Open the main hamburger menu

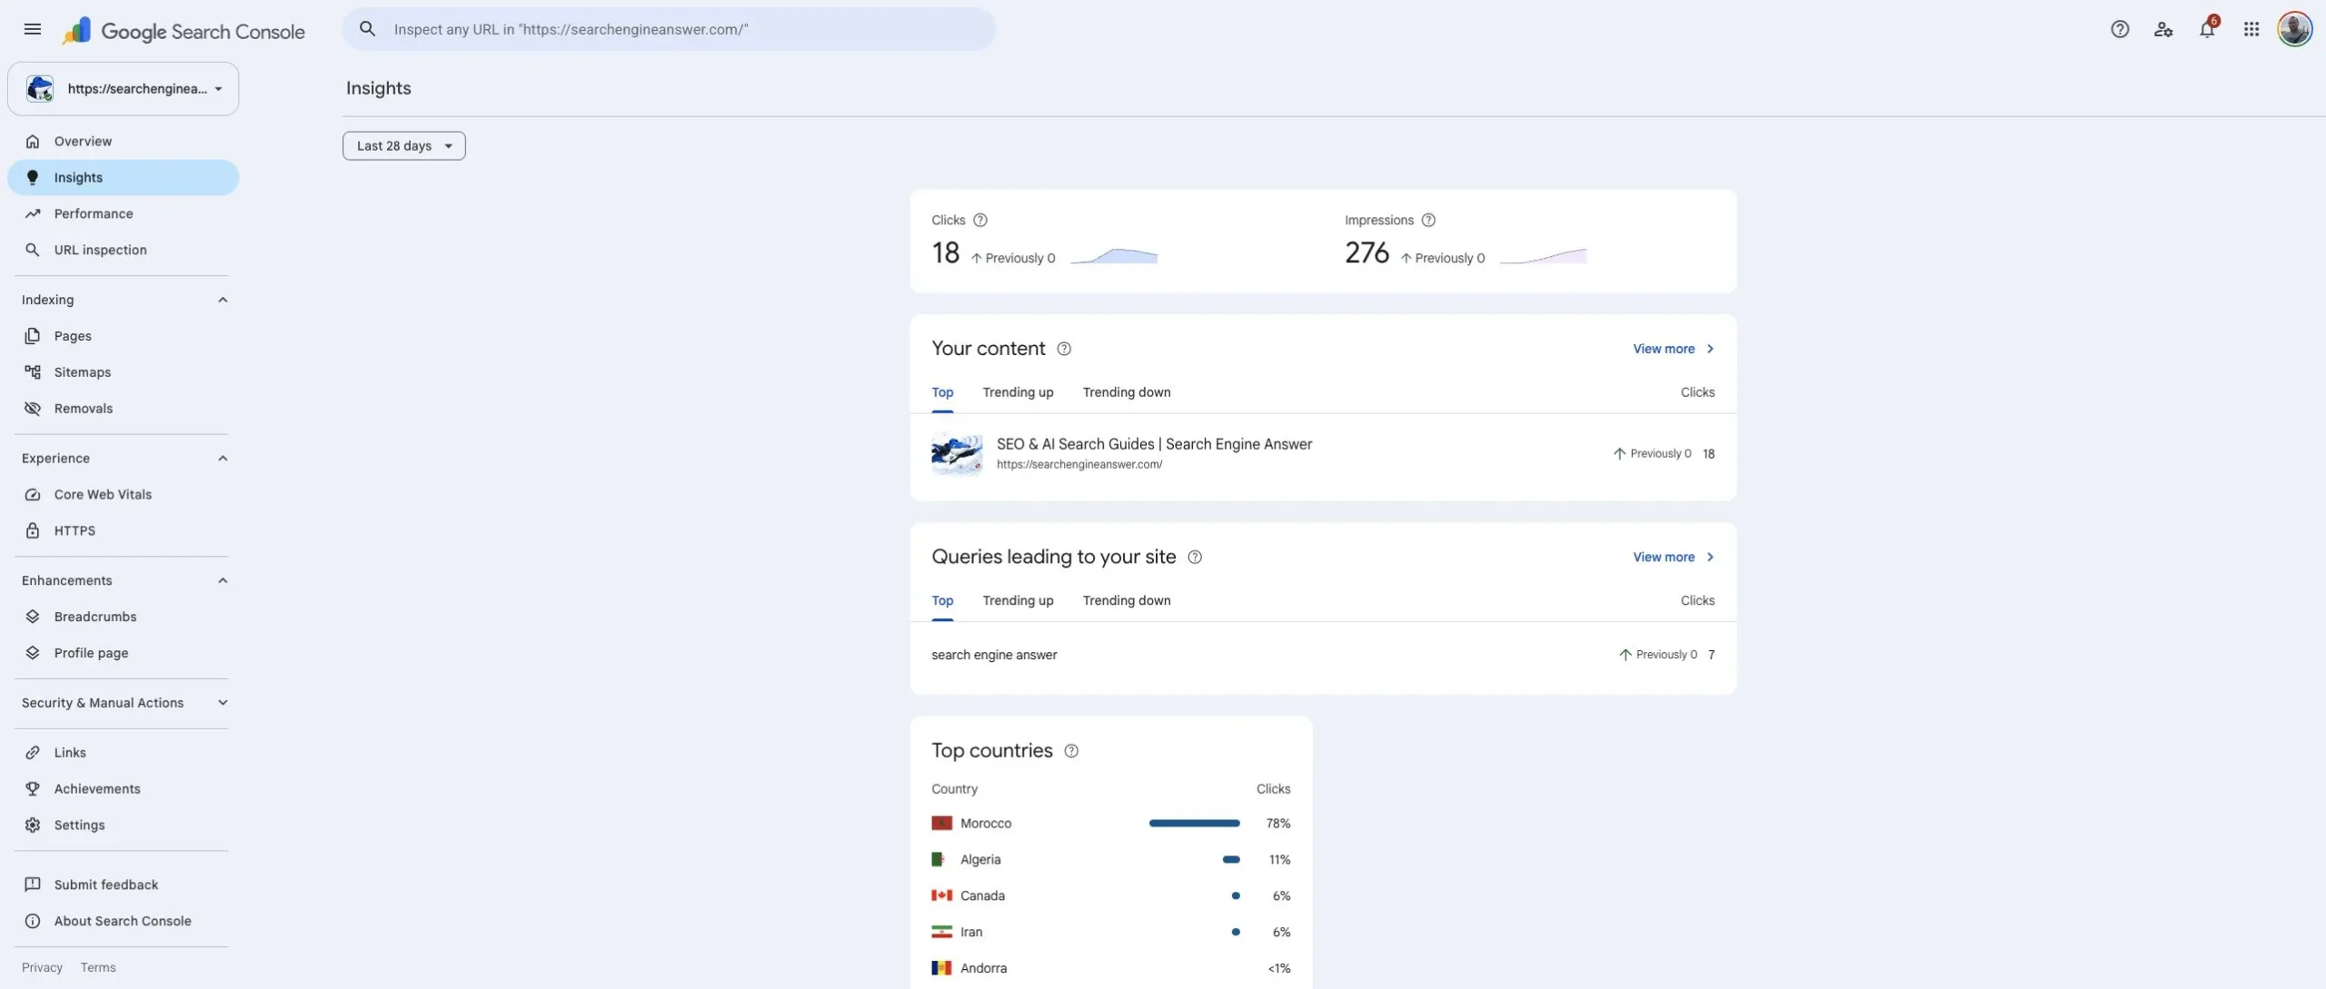(x=33, y=29)
